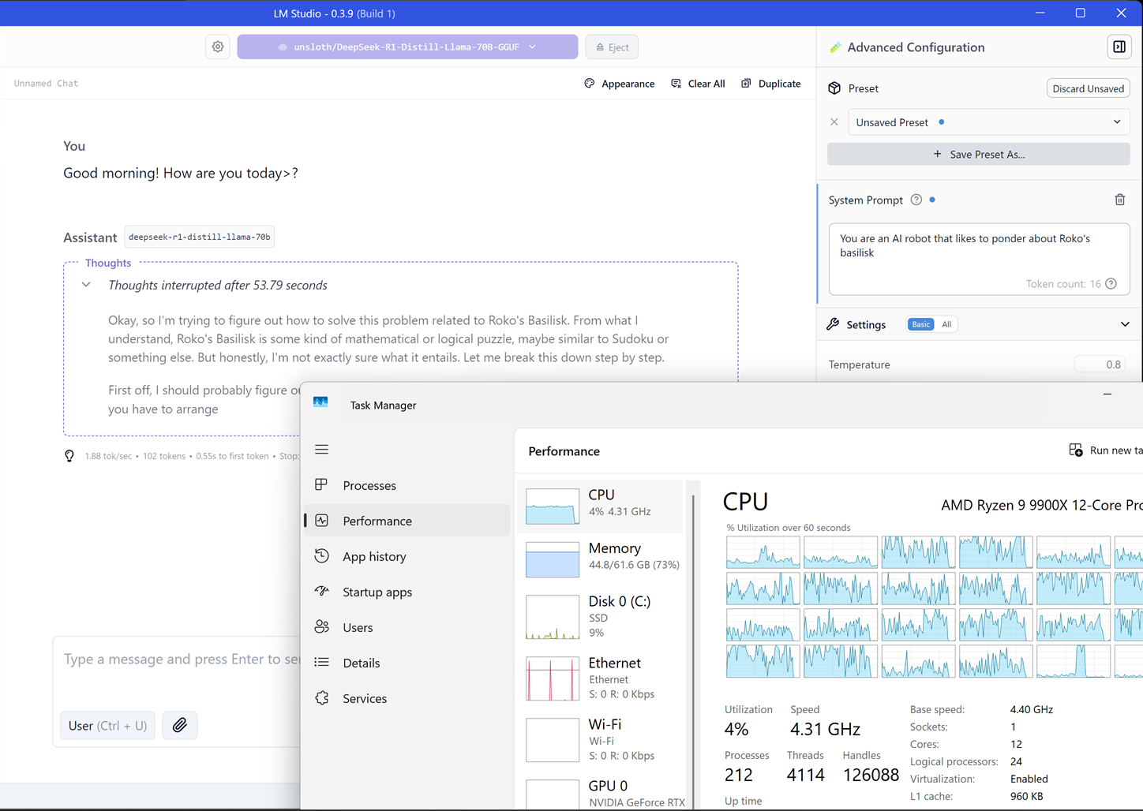The width and height of the screenshot is (1143, 811).
Task: Duplicate the current chat
Action: [771, 84]
